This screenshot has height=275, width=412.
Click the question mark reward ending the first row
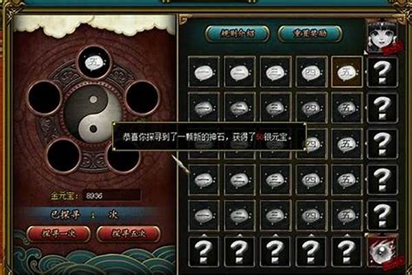point(382,71)
